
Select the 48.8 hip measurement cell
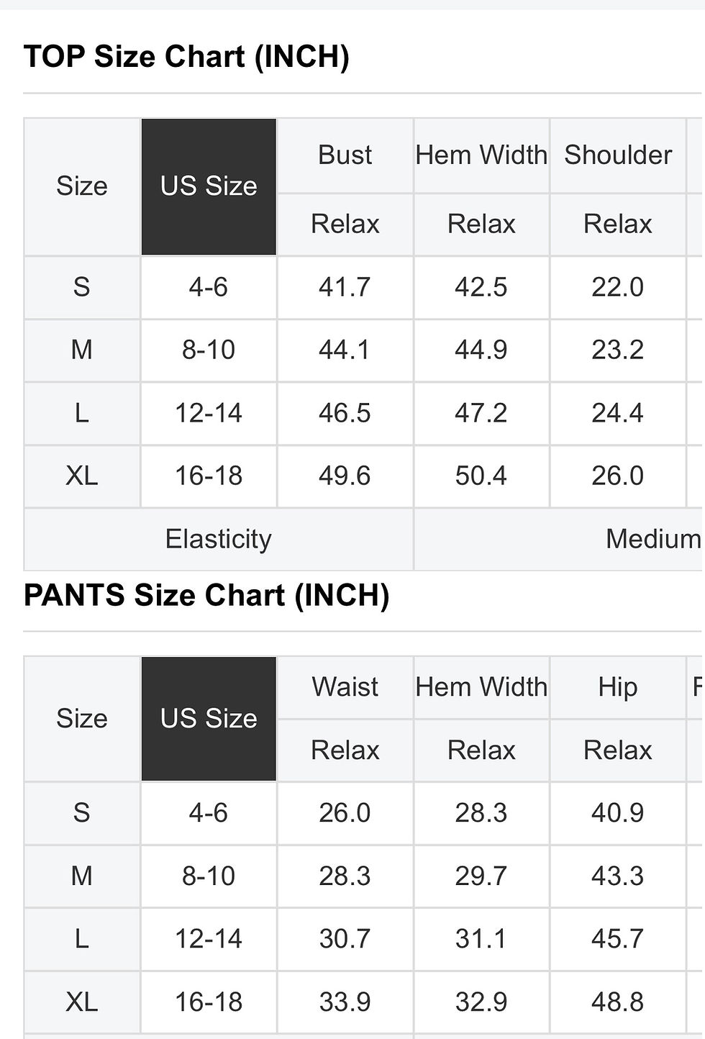(x=617, y=1002)
